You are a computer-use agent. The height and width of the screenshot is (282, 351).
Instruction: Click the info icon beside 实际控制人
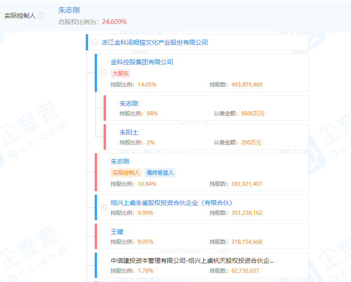pos(41,16)
